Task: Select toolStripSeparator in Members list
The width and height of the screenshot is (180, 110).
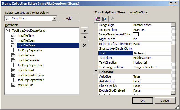Action: click(30, 50)
